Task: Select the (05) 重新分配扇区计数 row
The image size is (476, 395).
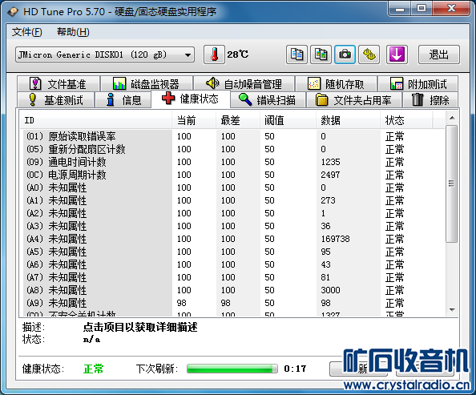Action: pos(232,149)
